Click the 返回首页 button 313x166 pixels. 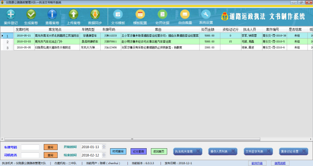click(x=159, y=151)
